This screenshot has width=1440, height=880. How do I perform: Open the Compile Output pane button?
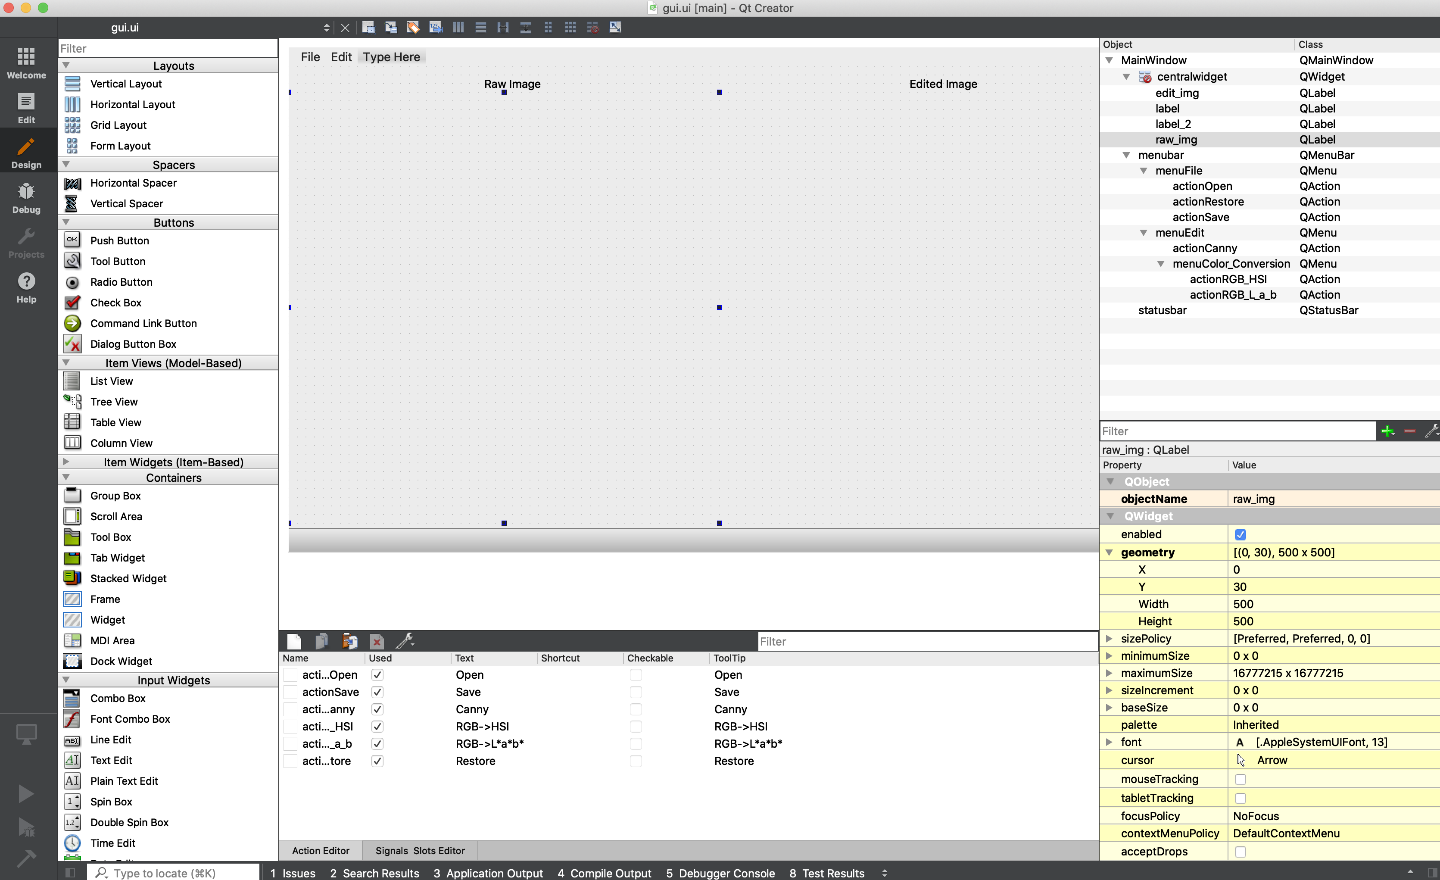click(x=604, y=872)
